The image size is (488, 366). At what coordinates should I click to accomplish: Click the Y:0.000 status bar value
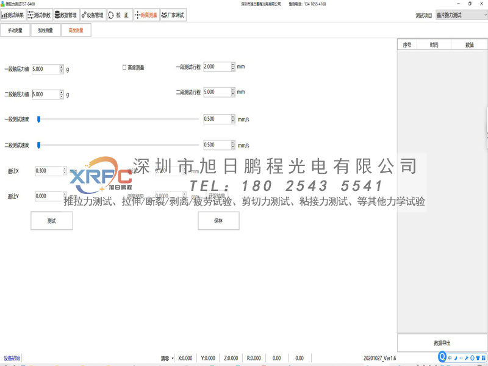[x=208, y=358]
